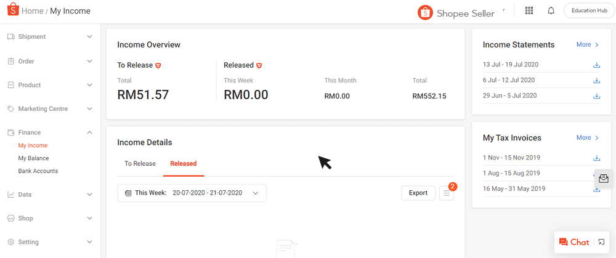Collapse the Finance sidebar section
This screenshot has height=258, width=616.
tap(89, 132)
